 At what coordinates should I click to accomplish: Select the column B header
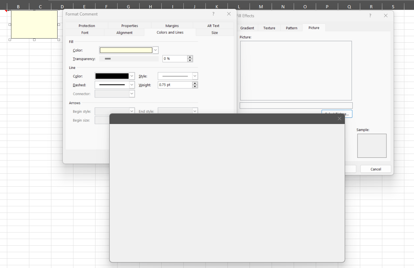(x=18, y=7)
